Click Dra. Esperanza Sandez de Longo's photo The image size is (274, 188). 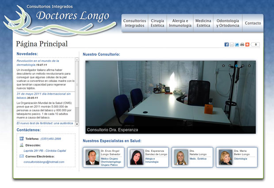pyautogui.click(x=137, y=157)
